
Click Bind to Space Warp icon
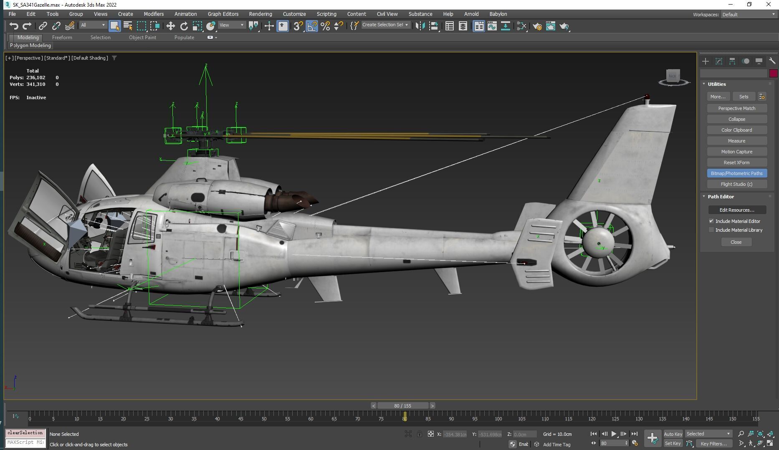click(70, 26)
